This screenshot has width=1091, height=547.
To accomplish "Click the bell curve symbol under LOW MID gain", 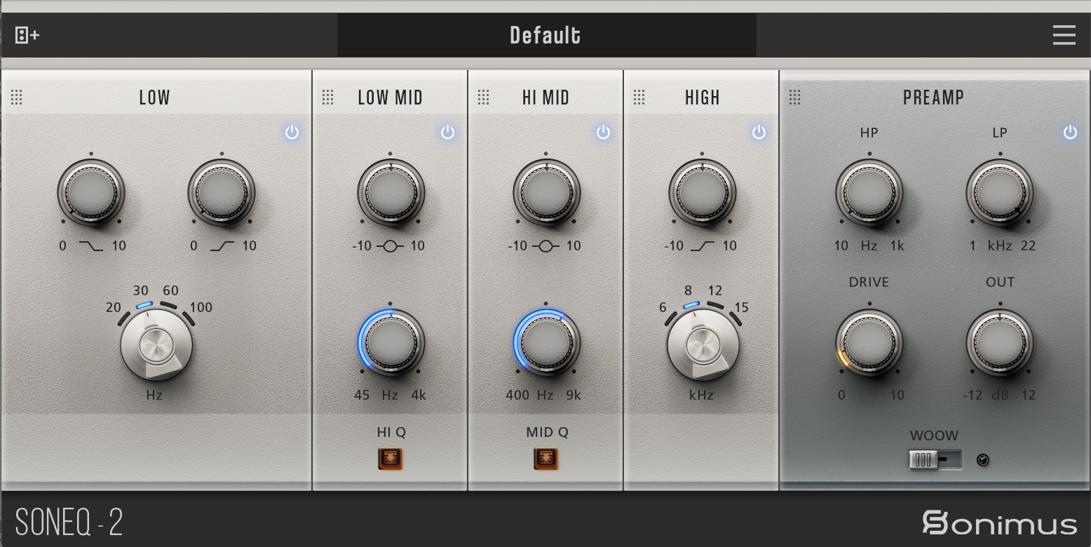I will click(x=391, y=245).
